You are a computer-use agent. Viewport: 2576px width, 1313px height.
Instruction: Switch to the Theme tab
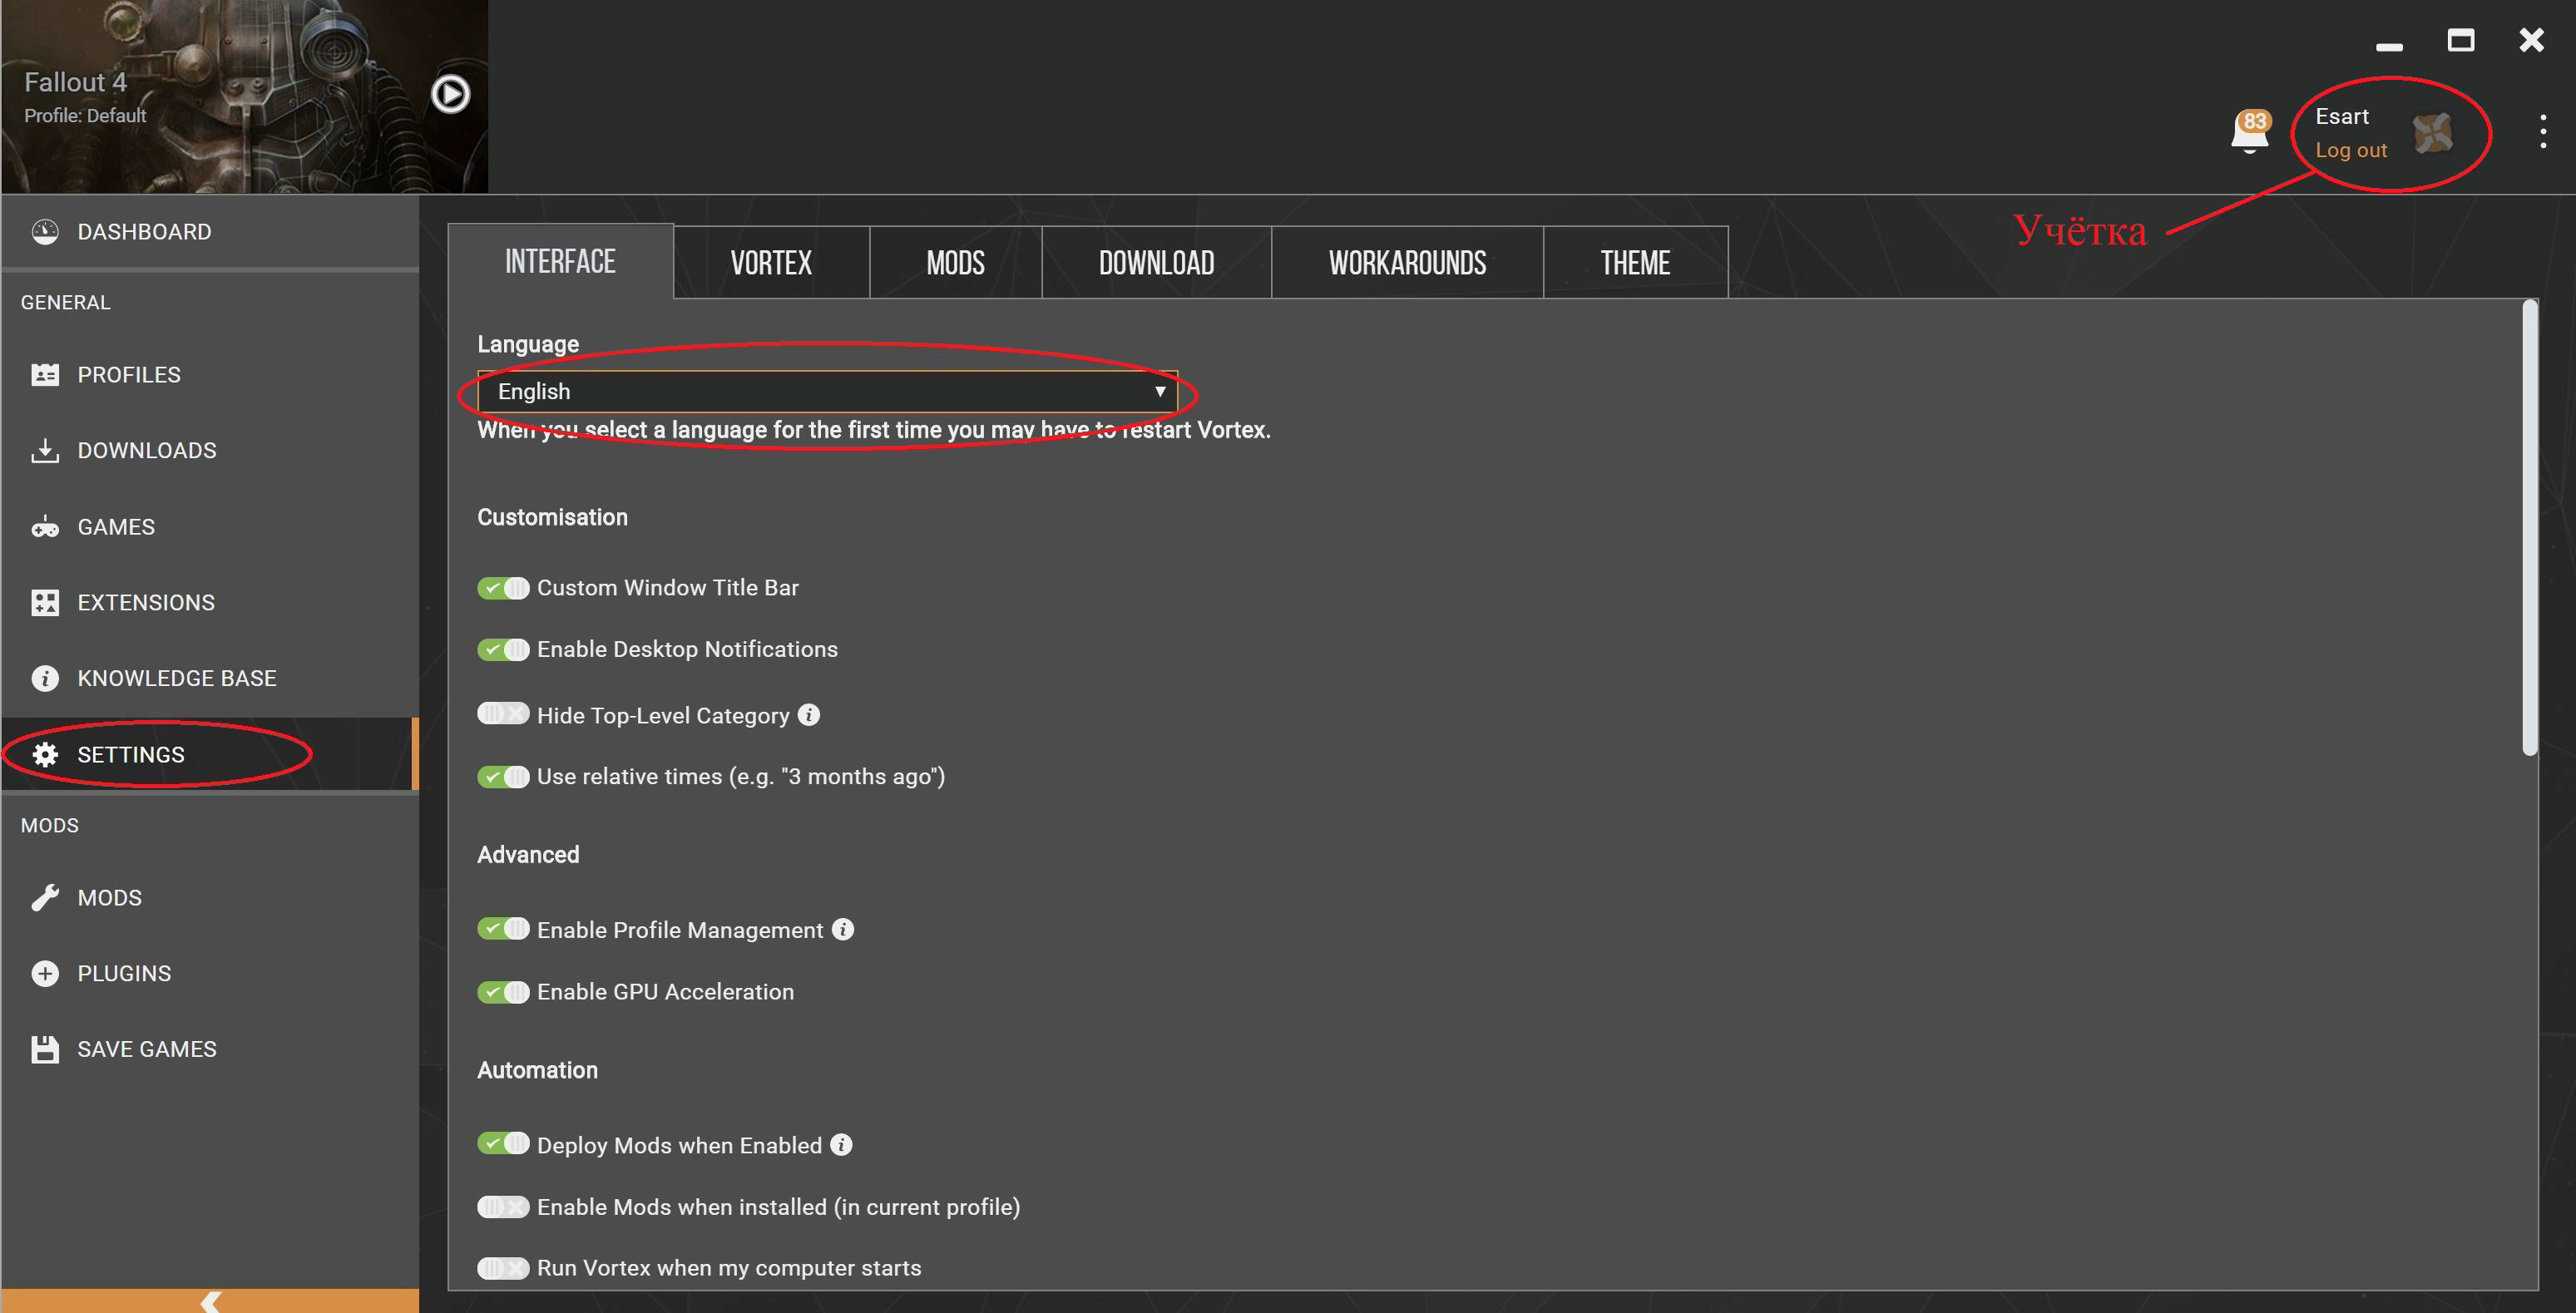[1634, 263]
